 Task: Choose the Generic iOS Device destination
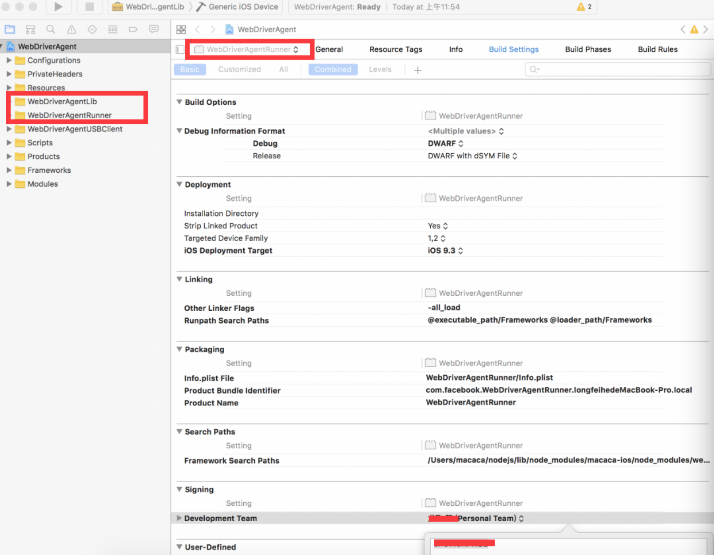[238, 7]
